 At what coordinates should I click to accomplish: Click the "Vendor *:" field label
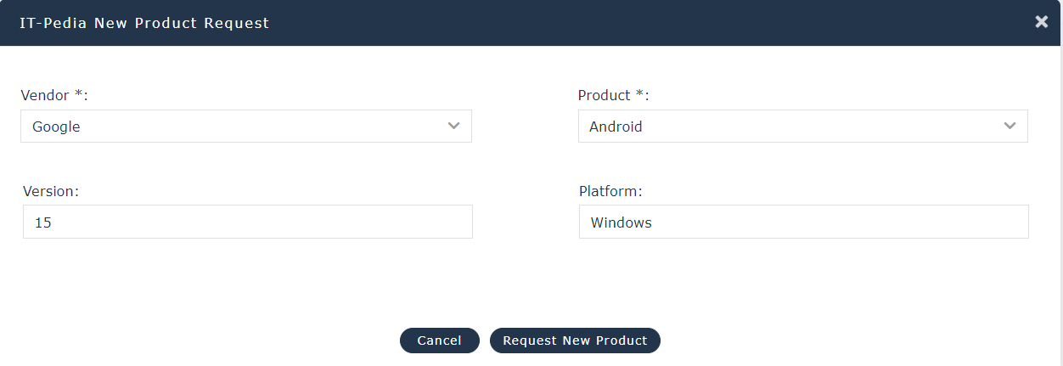(x=54, y=95)
